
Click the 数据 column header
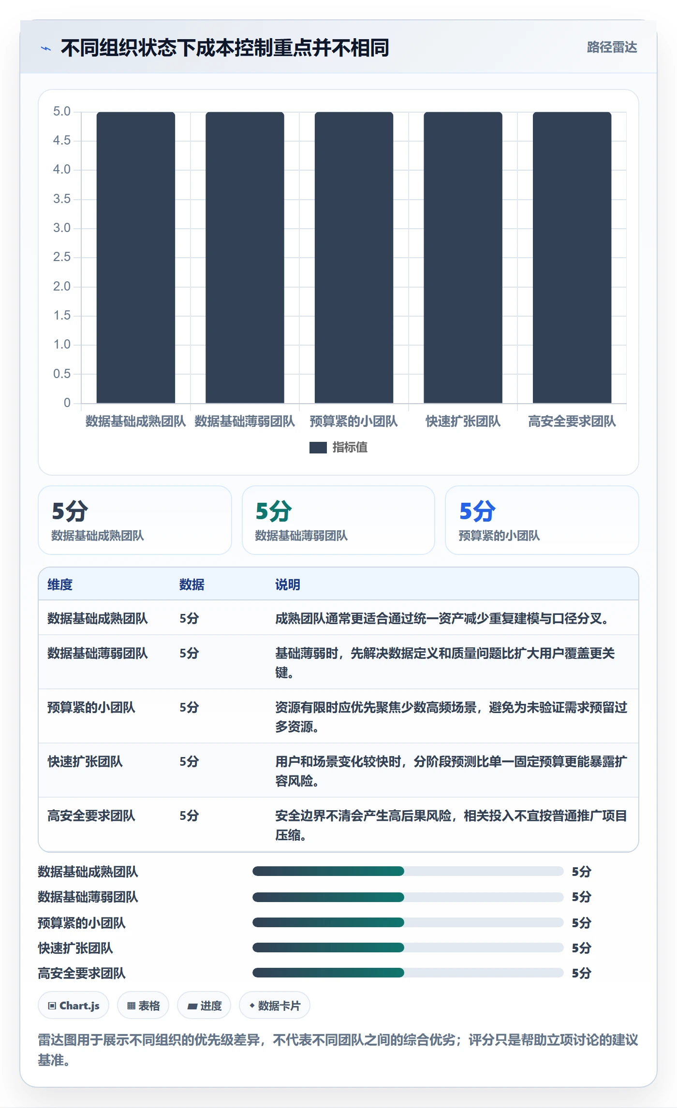pos(192,584)
